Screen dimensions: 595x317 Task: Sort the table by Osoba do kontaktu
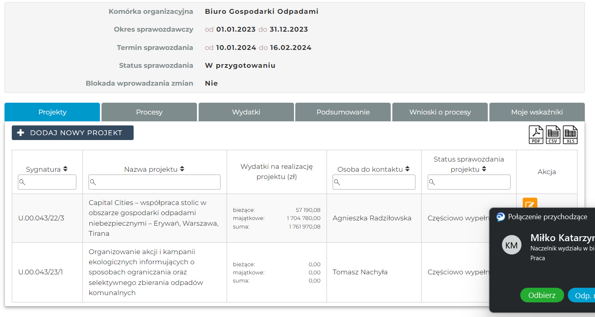[x=407, y=169]
